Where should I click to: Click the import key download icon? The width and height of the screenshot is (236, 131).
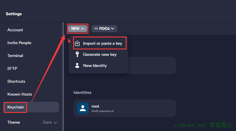(x=77, y=44)
